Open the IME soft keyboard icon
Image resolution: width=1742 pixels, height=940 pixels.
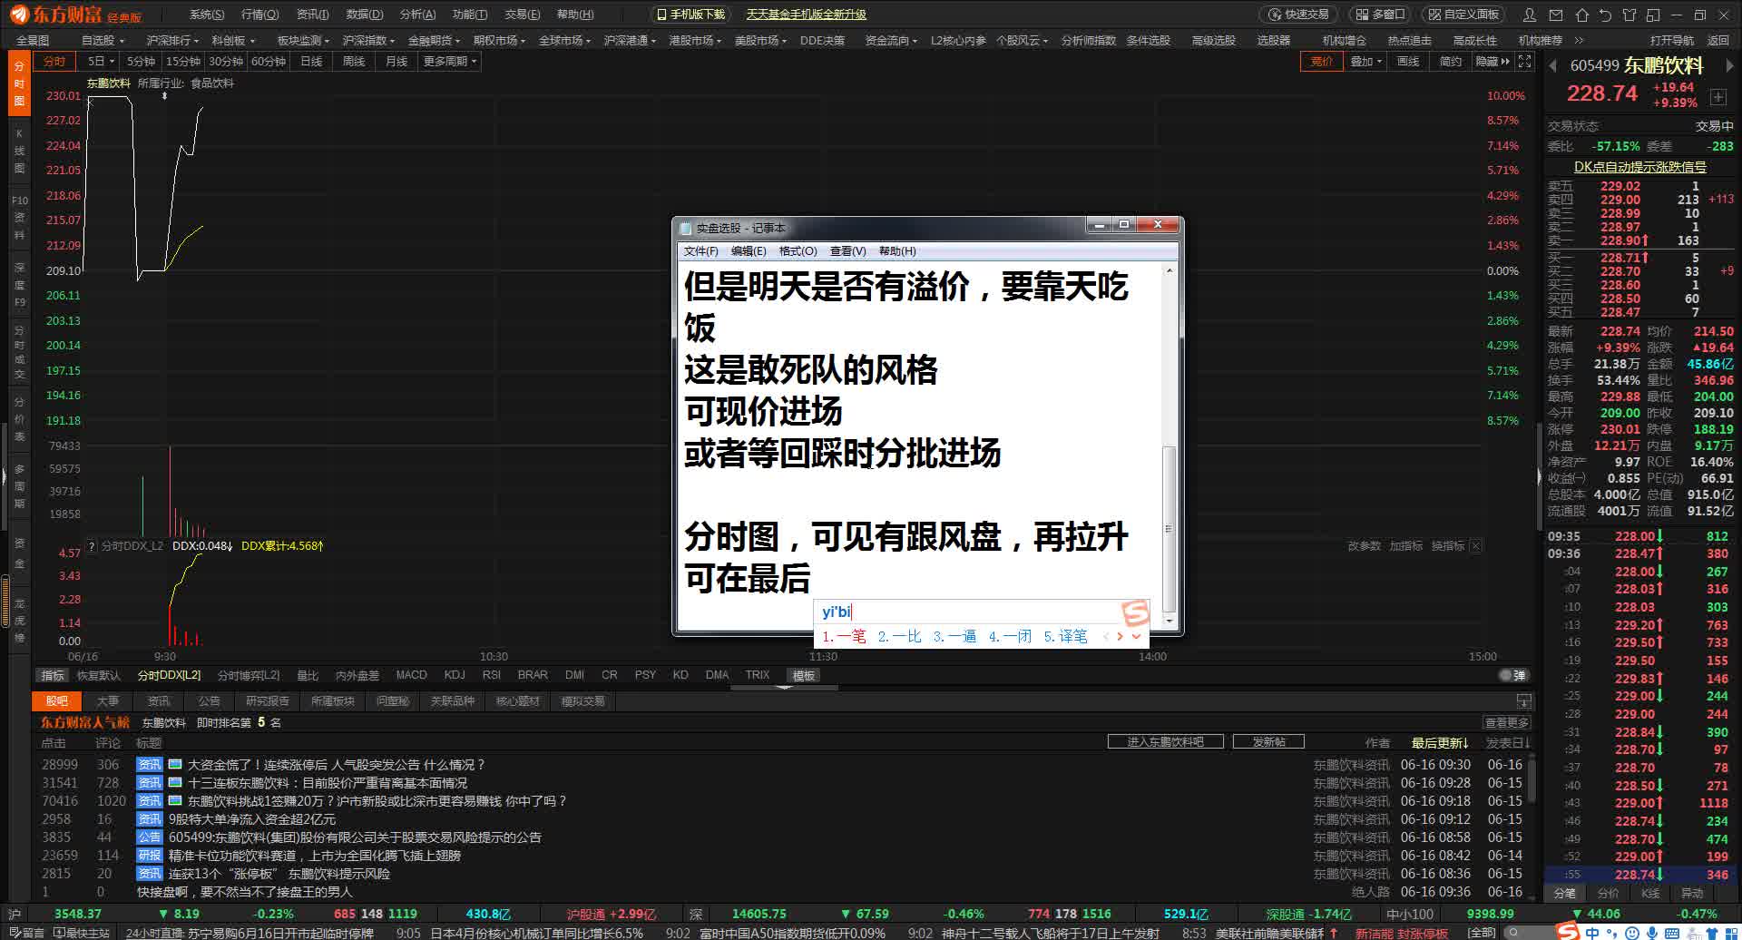pyautogui.click(x=1672, y=933)
